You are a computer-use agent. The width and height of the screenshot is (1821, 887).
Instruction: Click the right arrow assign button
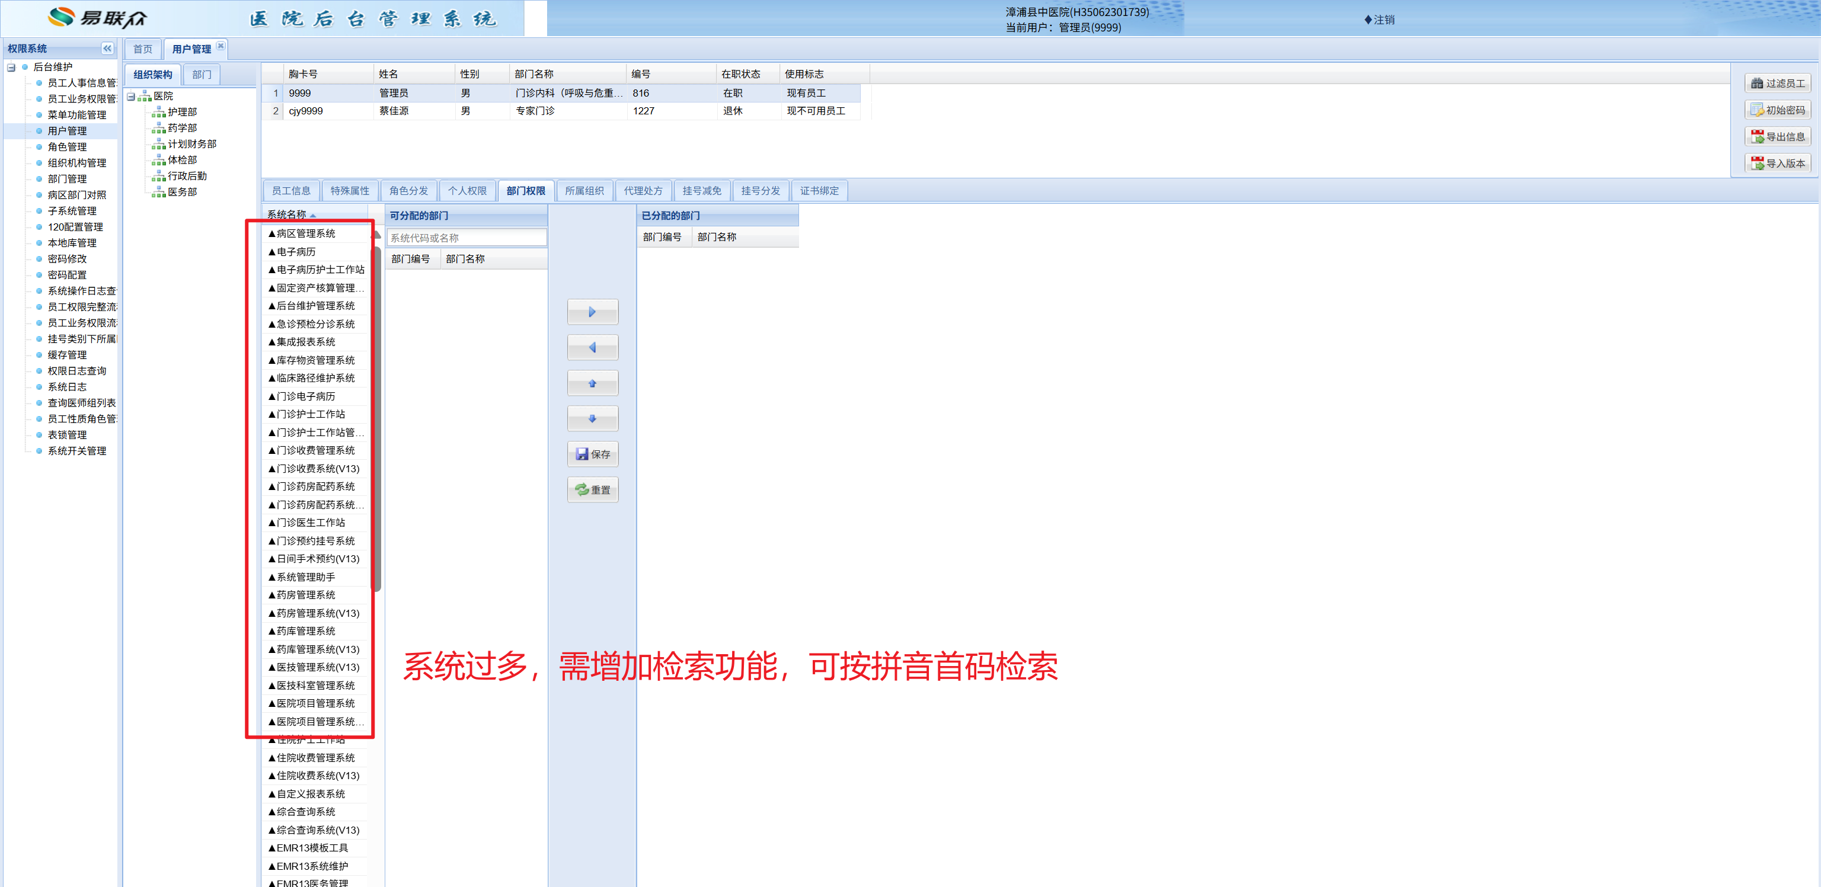point(592,312)
